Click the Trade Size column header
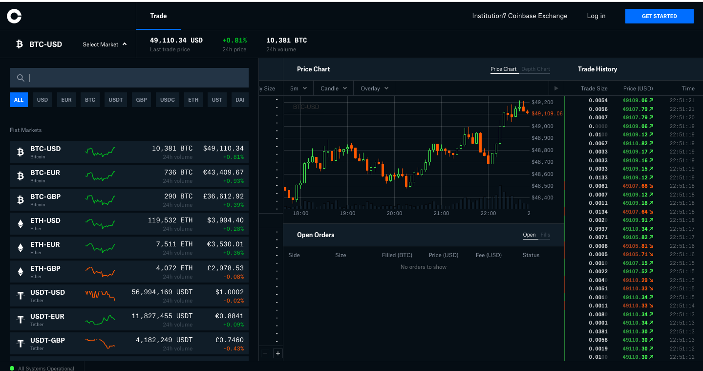The image size is (703, 371). 594,88
